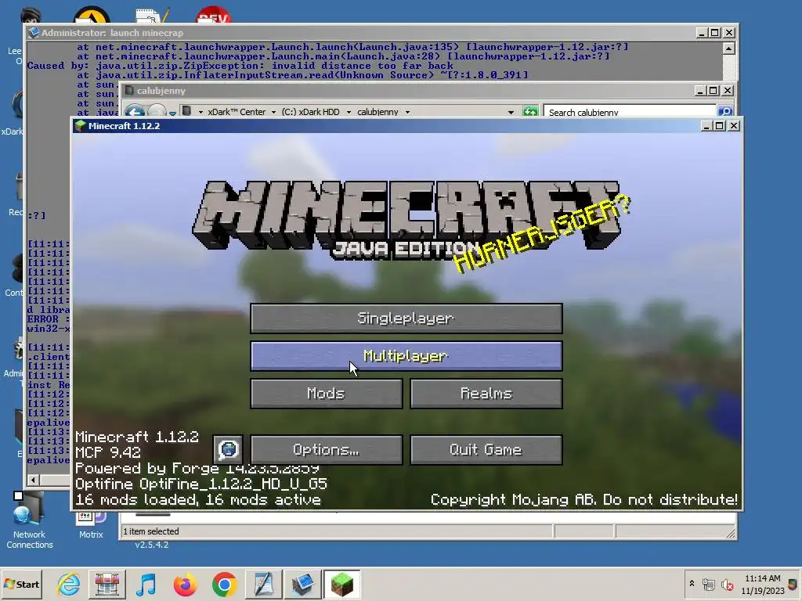The height and width of the screenshot is (601, 802).
Task: Click the console window title icon
Action: [x=34, y=33]
